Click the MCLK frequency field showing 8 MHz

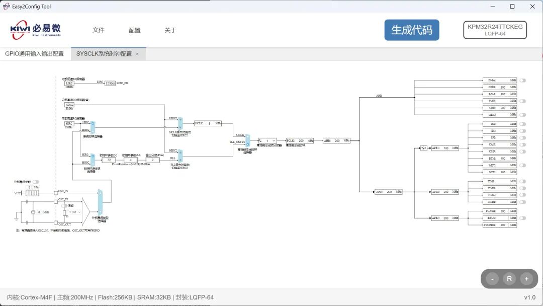[208, 123]
